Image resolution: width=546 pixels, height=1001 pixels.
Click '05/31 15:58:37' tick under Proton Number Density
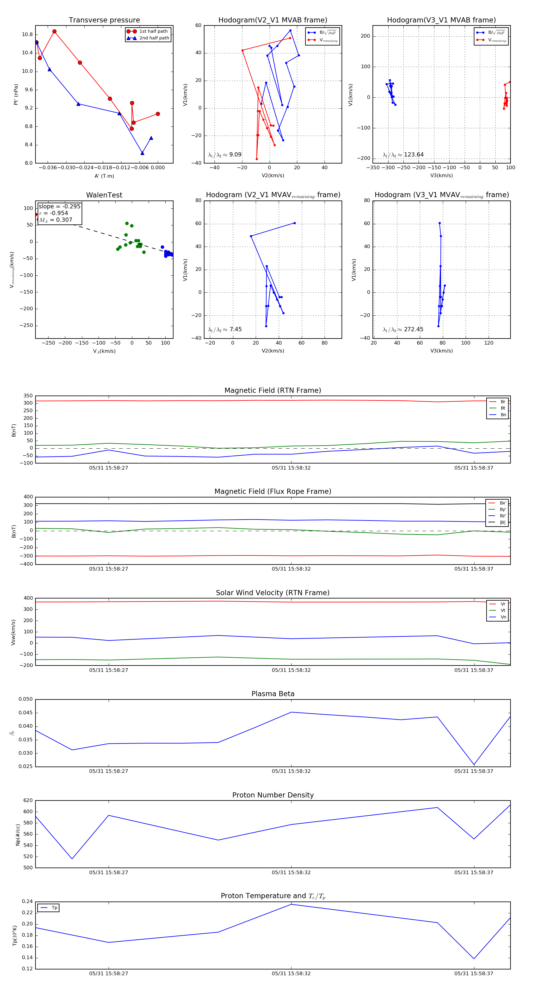click(474, 872)
